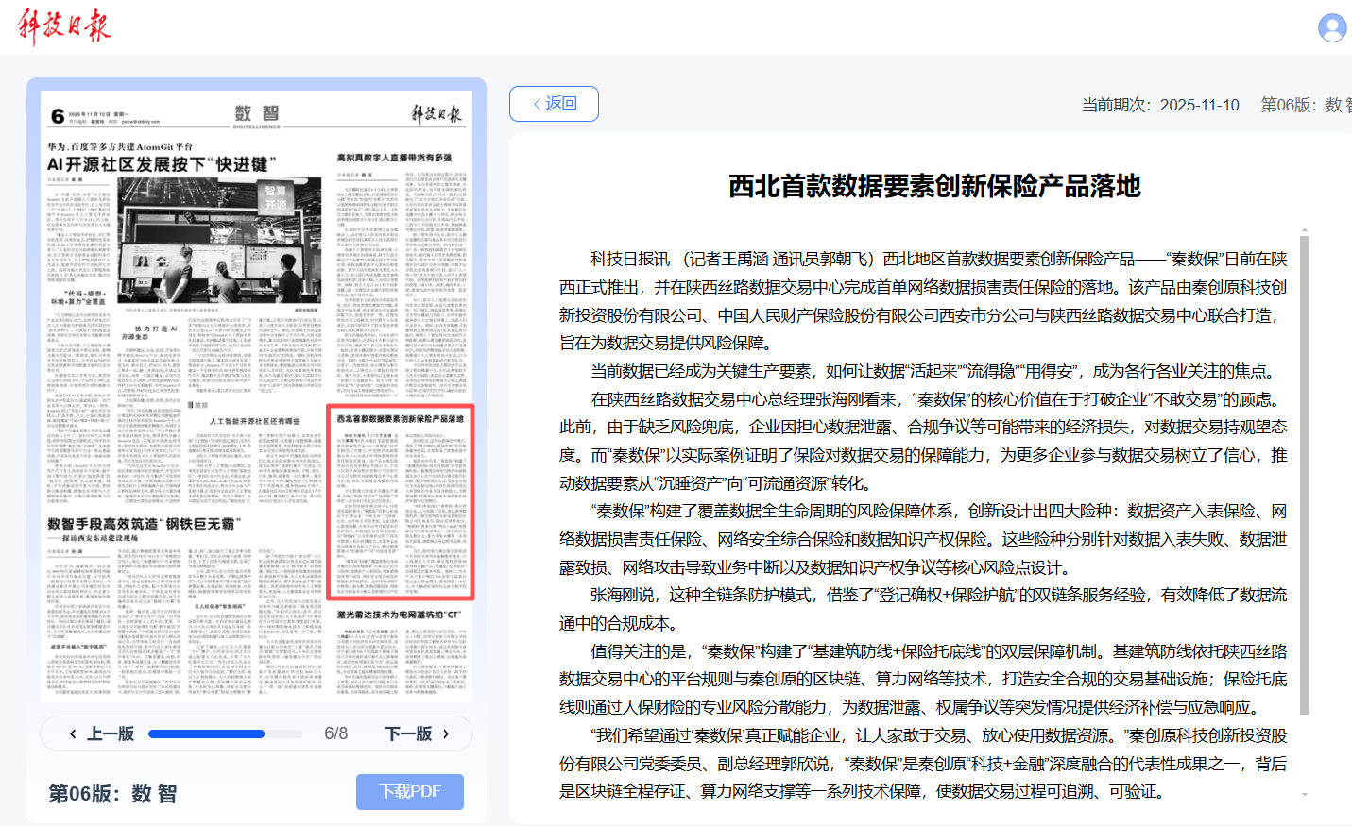Screen dimensions: 1352x826
Task: Select the red-highlighted 西北首款数据要素 article block
Action: (x=400, y=502)
